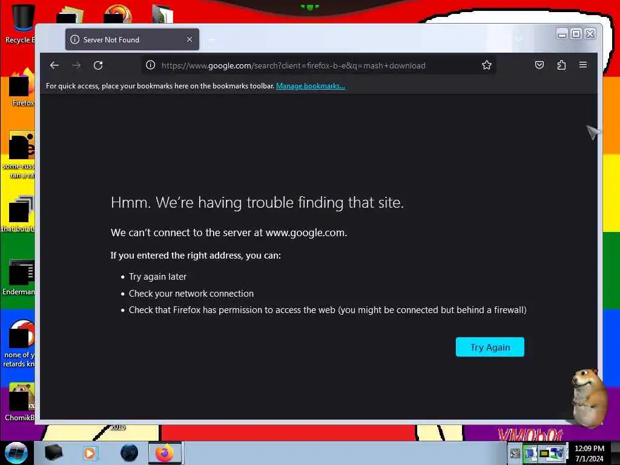Click the hamster figure on the desktop
Image resolution: width=620 pixels, height=465 pixels.
pyautogui.click(x=589, y=397)
